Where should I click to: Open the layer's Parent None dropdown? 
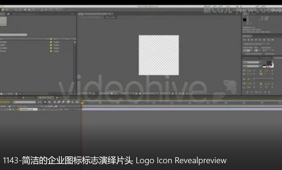coord(70,109)
